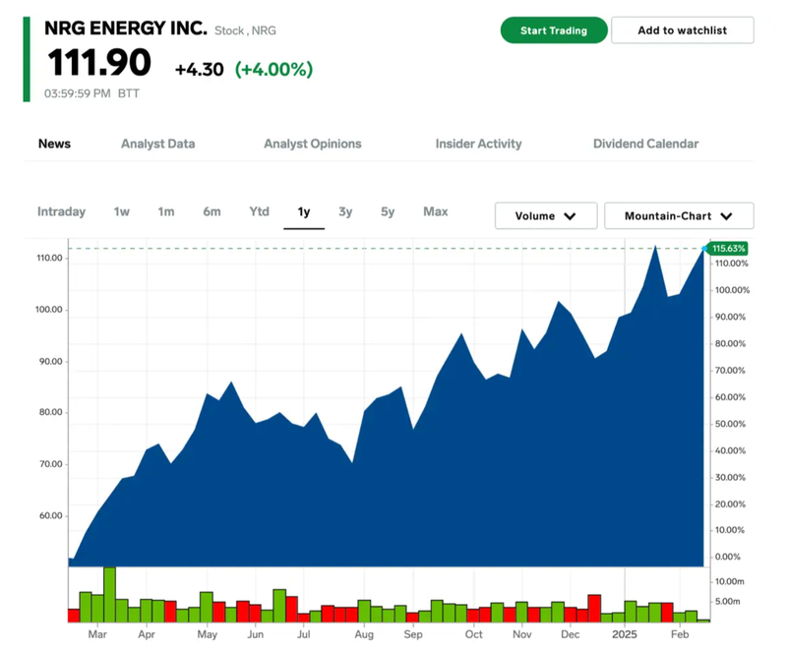Click the Mountain-Chart dropdown chevron arrow
The image size is (787, 651).
tap(727, 216)
